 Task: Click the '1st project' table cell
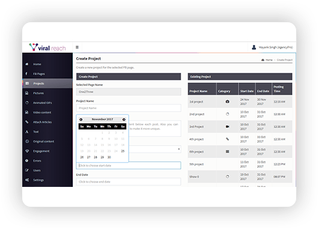coord(202,102)
